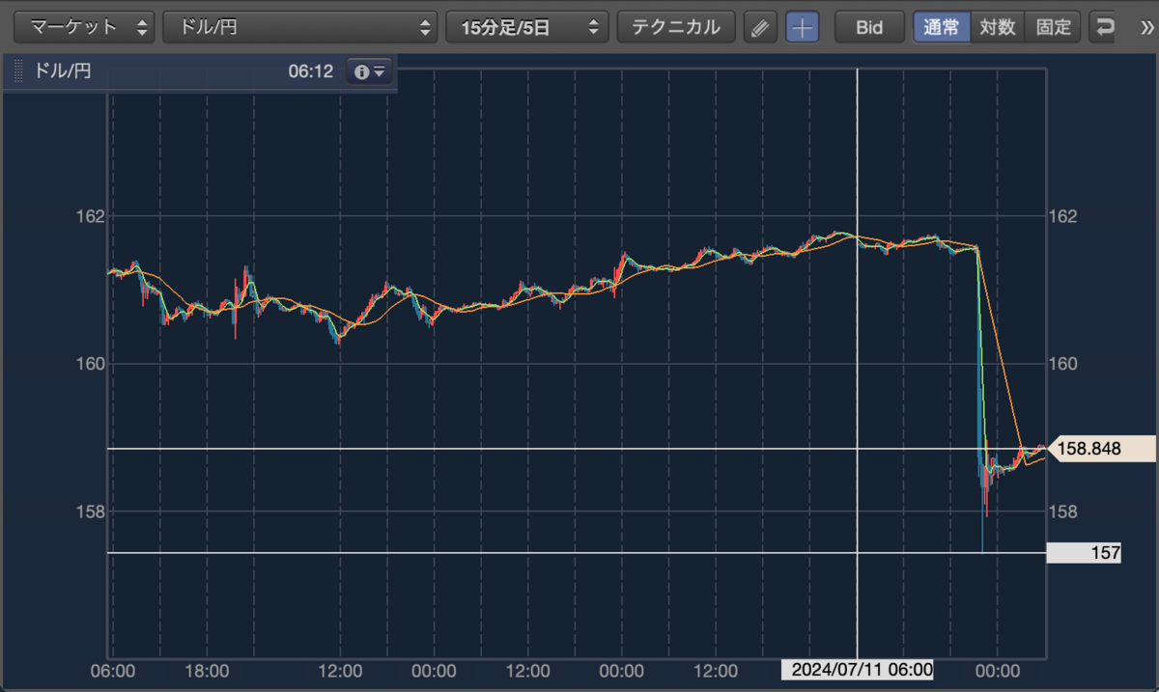Open the ドル/円 currency pair dropdown

(299, 27)
